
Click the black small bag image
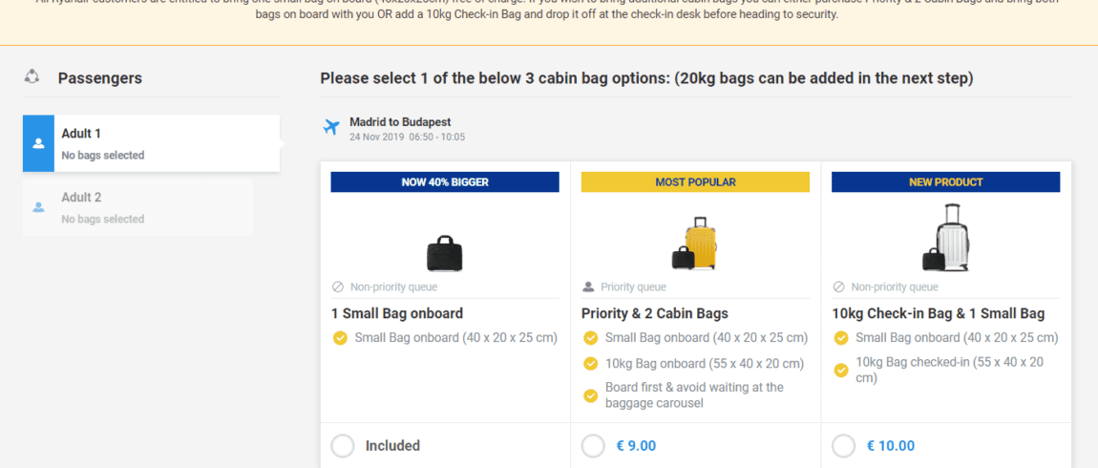pos(445,253)
